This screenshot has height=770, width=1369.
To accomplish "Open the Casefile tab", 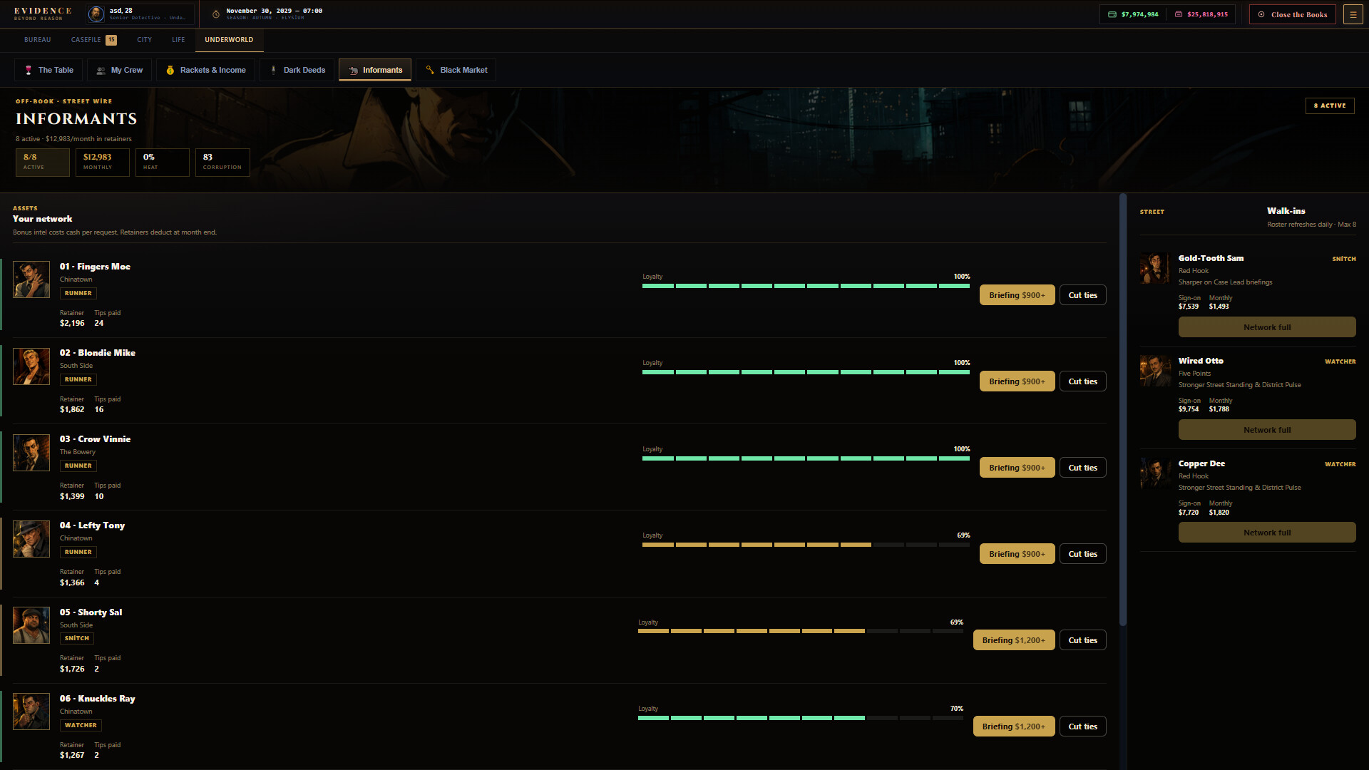I will click(93, 40).
